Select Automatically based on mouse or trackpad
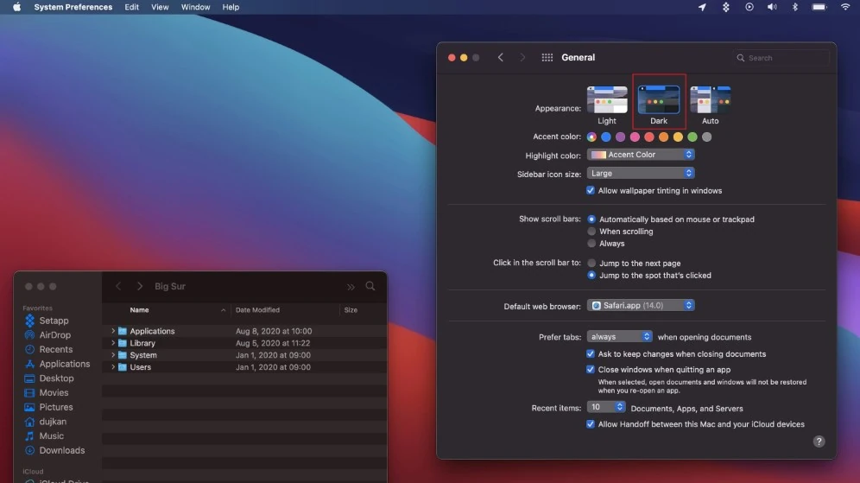The image size is (860, 483). (x=591, y=219)
